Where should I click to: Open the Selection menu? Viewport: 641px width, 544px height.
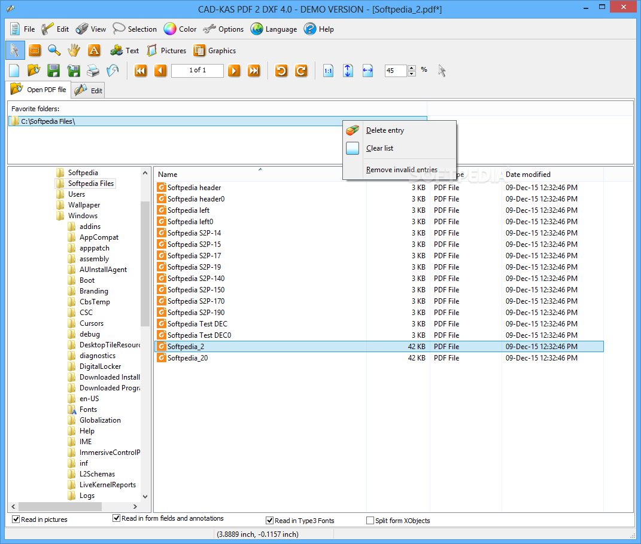[x=135, y=29]
